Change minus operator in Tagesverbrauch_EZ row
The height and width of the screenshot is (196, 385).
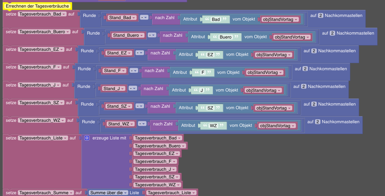point(140,53)
